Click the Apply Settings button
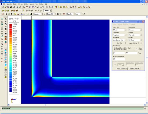The image size is (148, 114). 133,43
